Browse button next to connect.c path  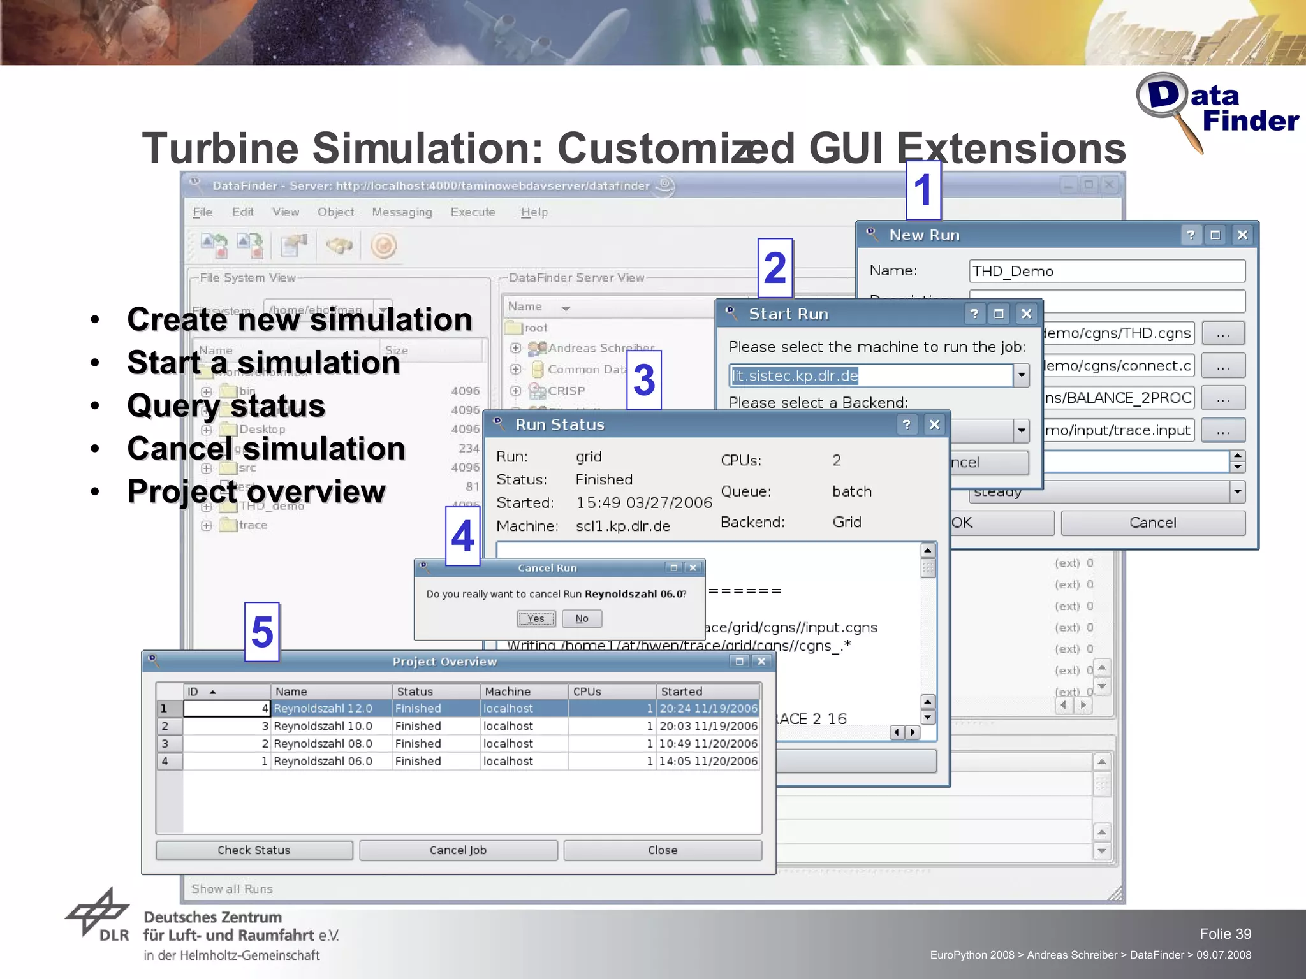[1222, 366]
